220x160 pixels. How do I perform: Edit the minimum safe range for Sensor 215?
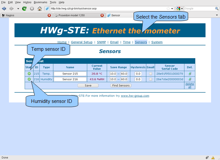pos(113,74)
